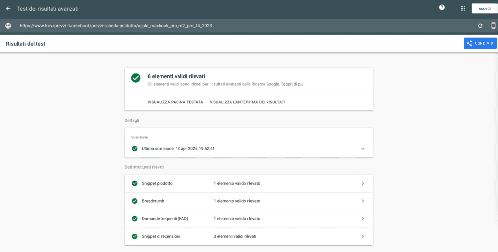Click green check icon beside Snippet di recensioni
The width and height of the screenshot is (498, 252).
point(135,236)
